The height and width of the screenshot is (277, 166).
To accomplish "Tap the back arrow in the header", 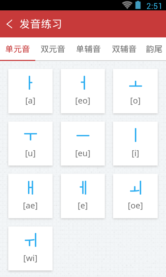I will (x=9, y=24).
